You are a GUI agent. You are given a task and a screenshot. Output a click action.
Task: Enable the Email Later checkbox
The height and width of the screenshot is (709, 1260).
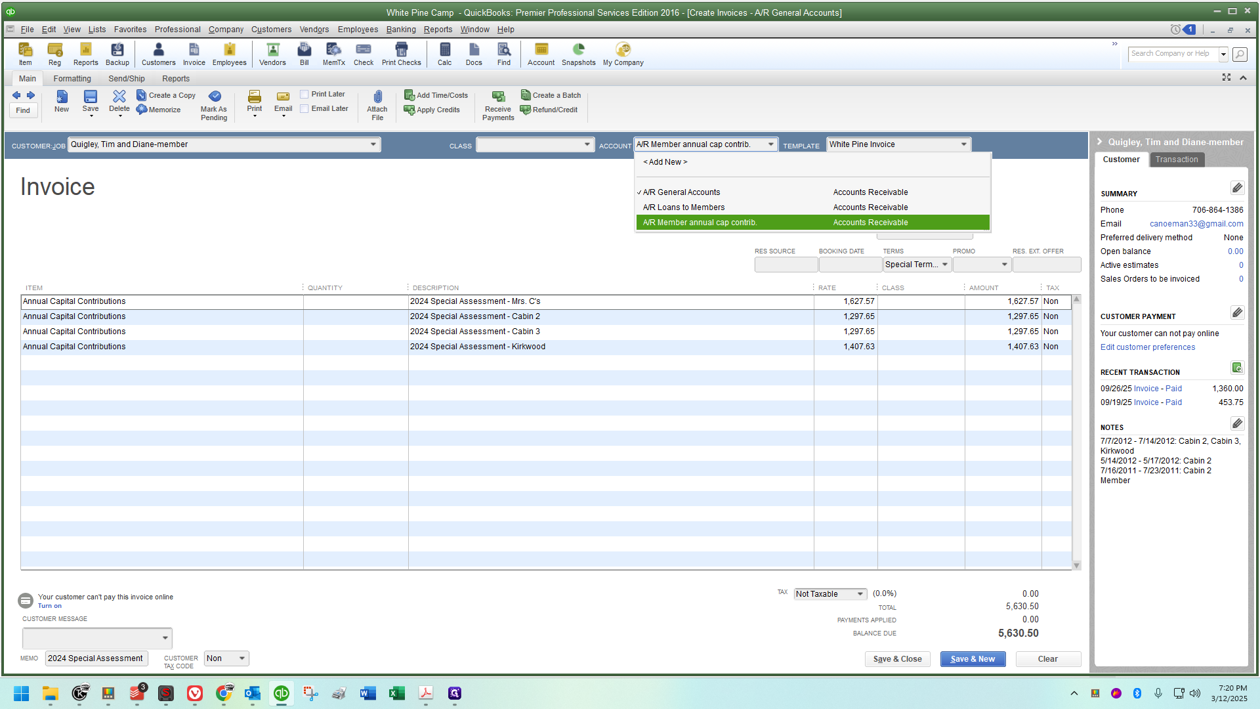click(x=304, y=109)
